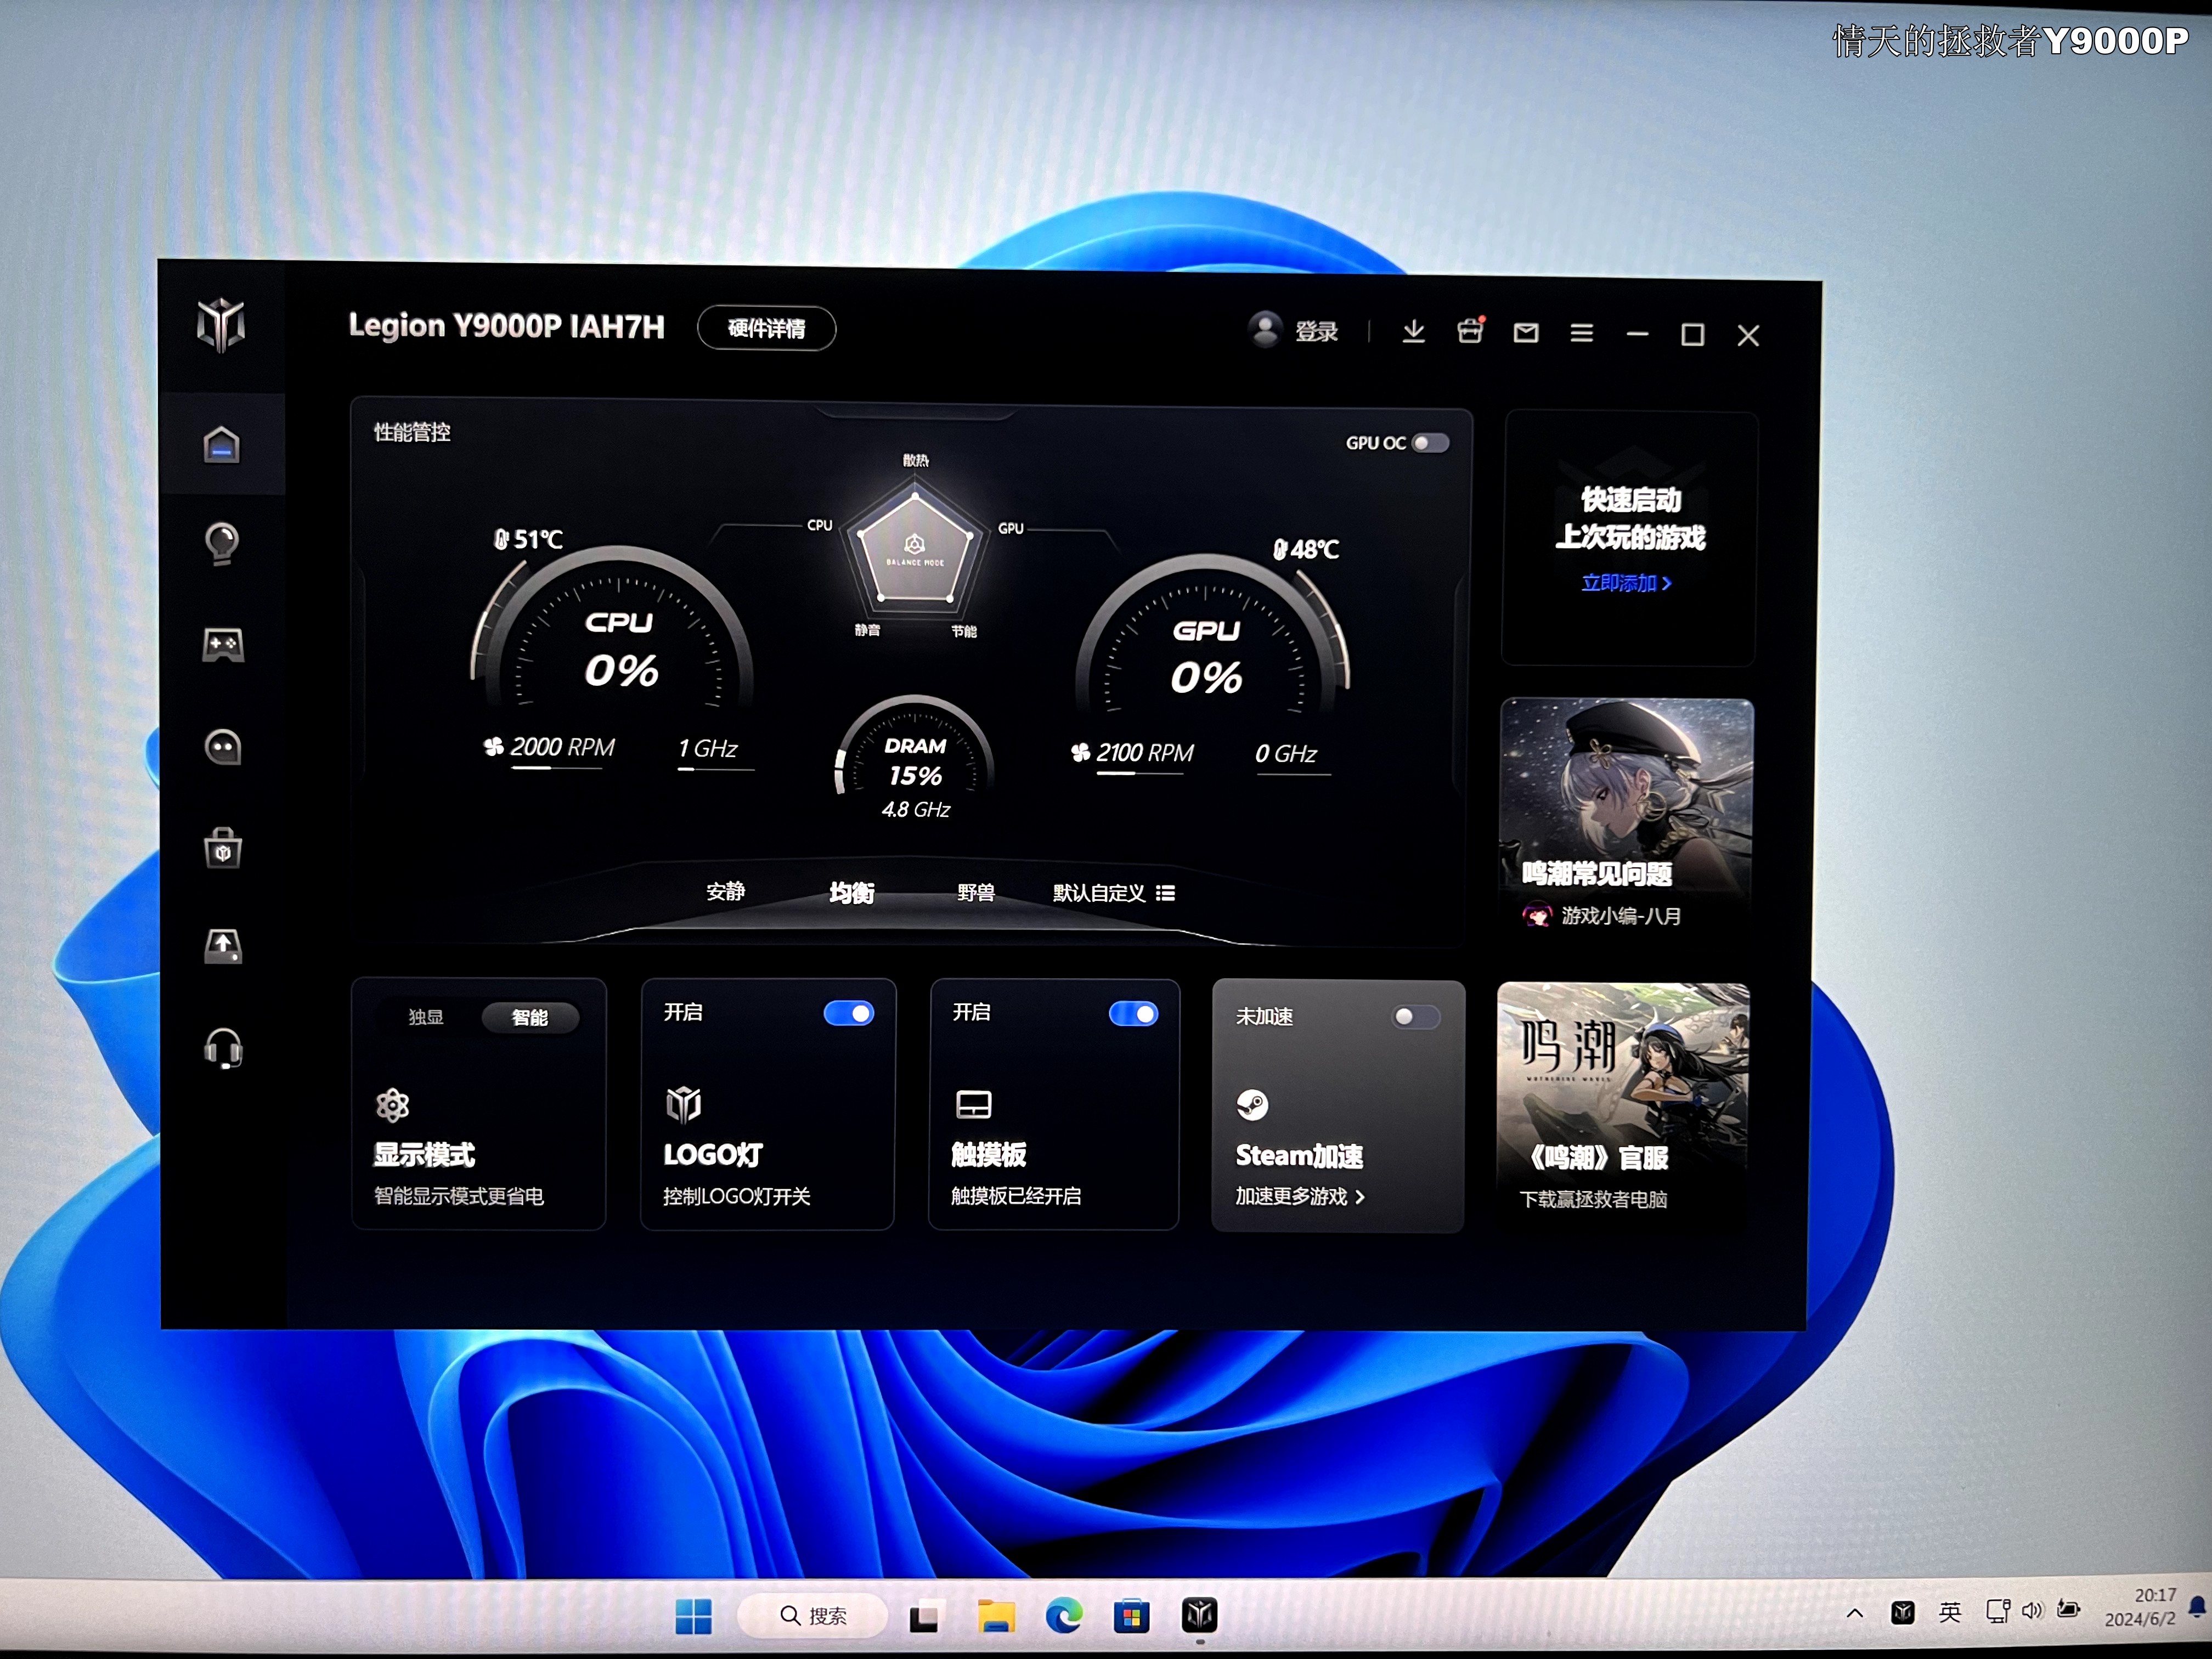Open the update upload sidebar icon

222,946
